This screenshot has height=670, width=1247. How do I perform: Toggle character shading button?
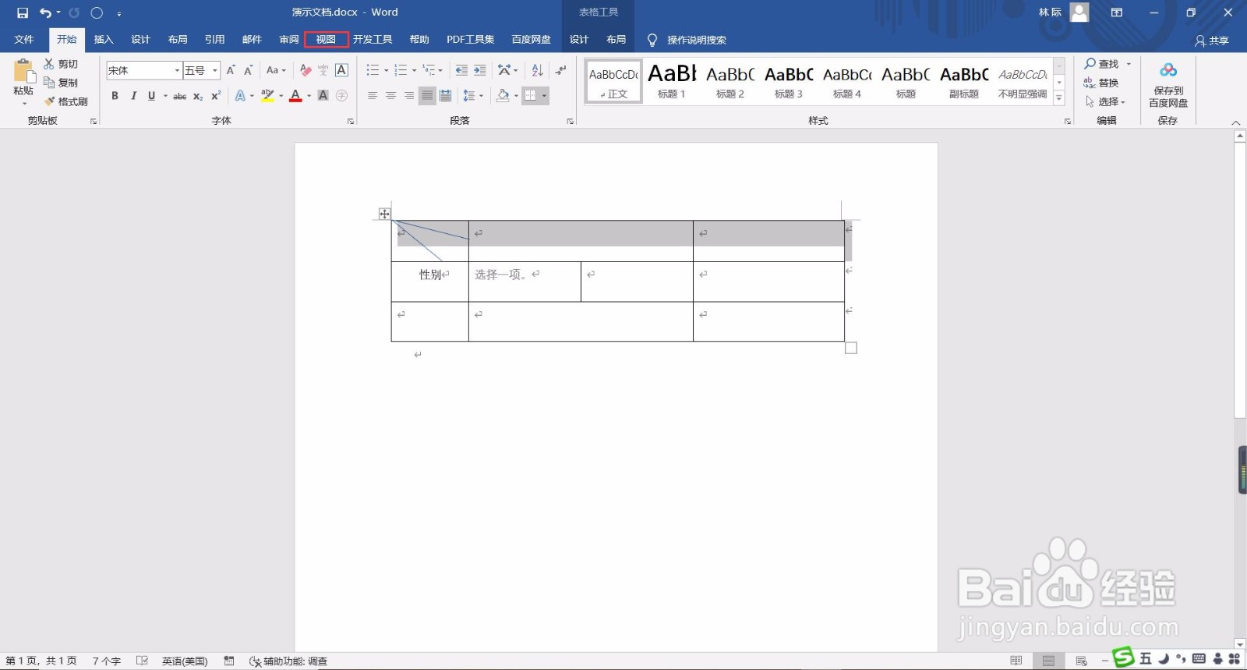[x=323, y=96]
